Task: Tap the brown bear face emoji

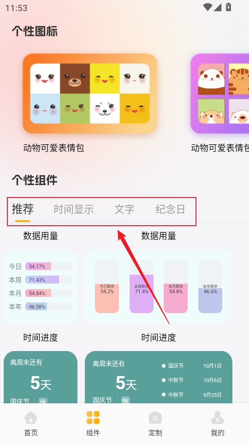Action: coord(75,79)
